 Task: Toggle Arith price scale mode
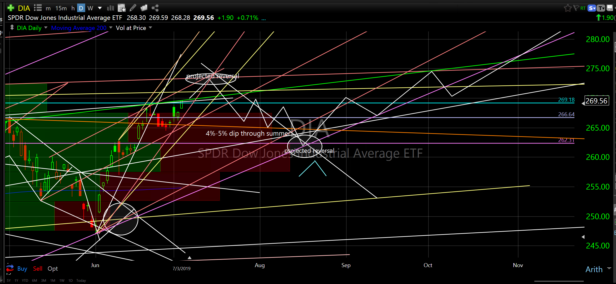coord(594,269)
